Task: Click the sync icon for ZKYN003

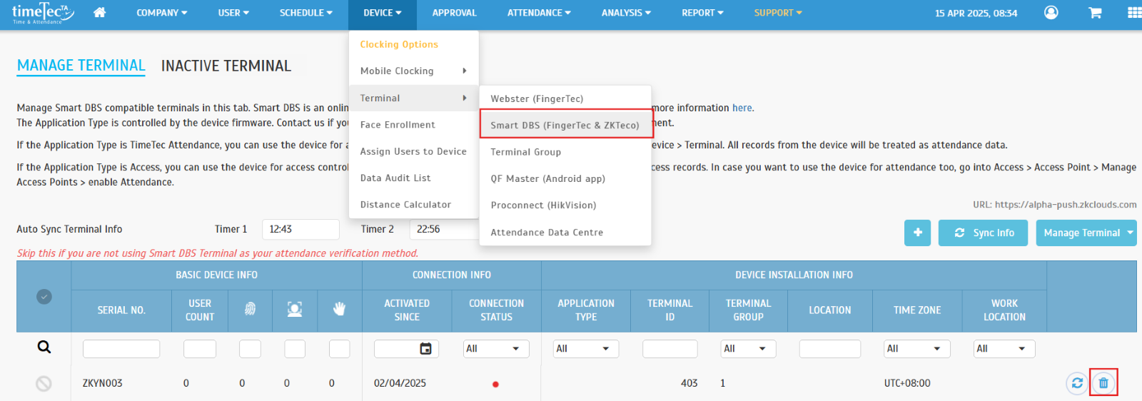Action: point(1077,383)
